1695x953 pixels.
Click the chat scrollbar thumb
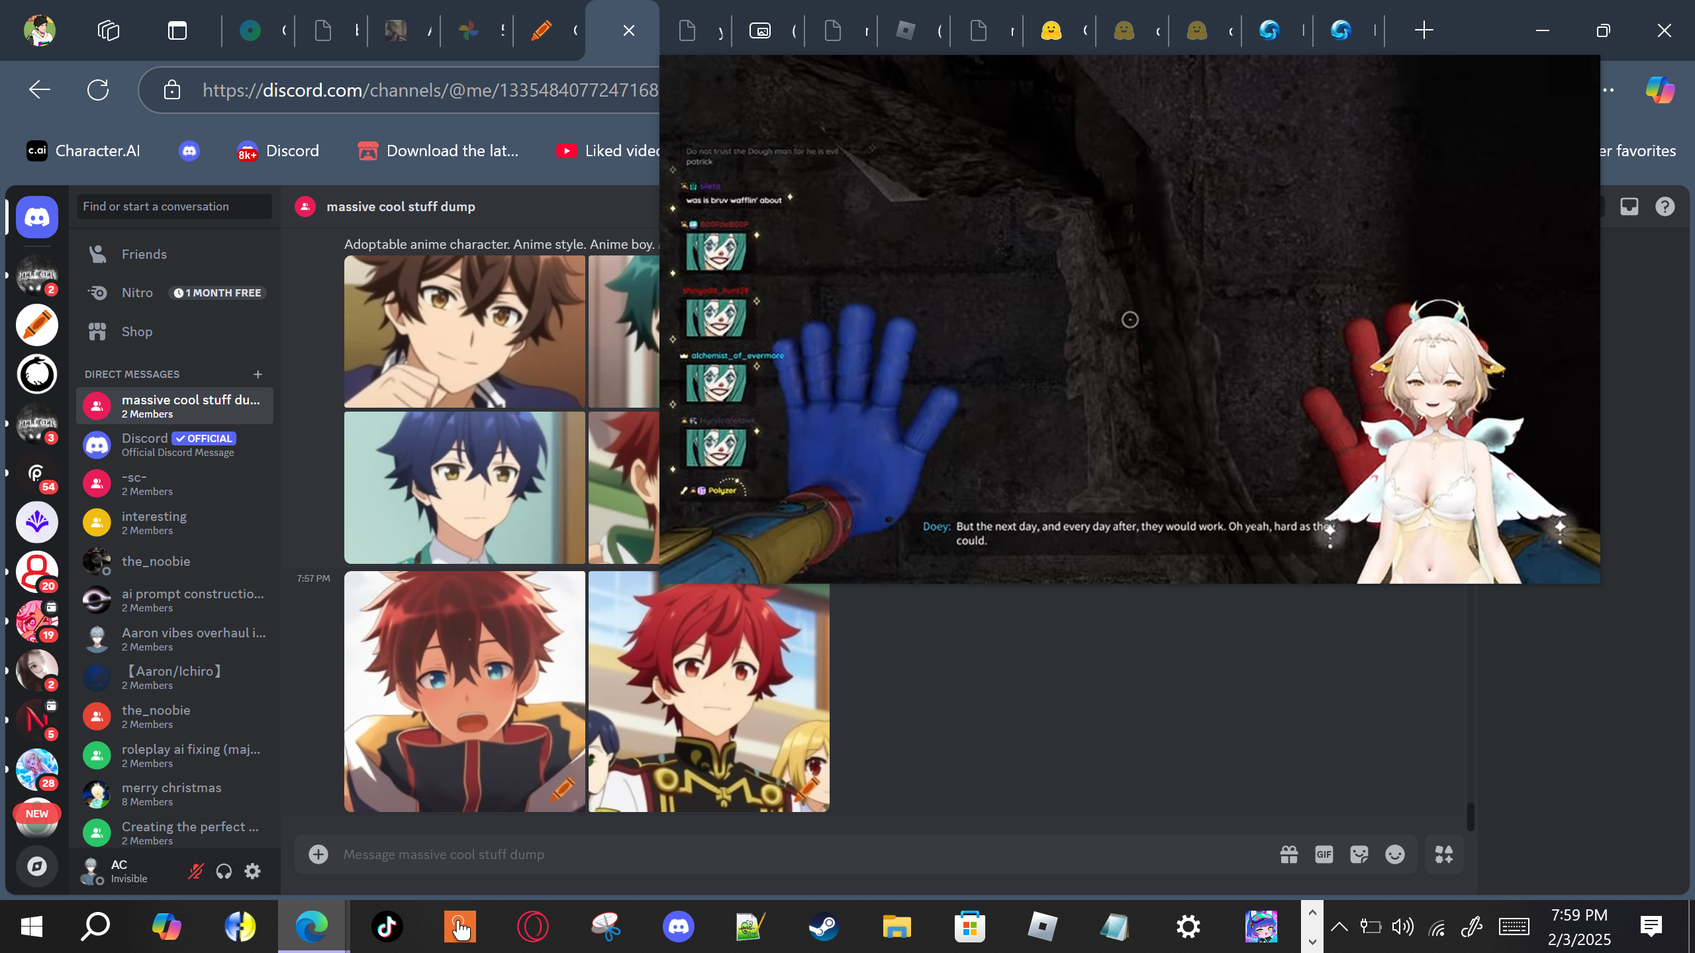[1471, 817]
